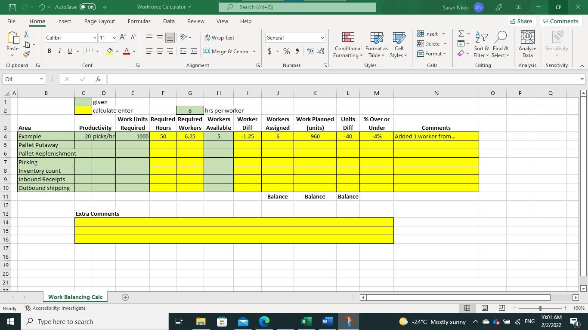Image resolution: width=588 pixels, height=330 pixels.
Task: Click the Share button
Action: [x=520, y=21]
